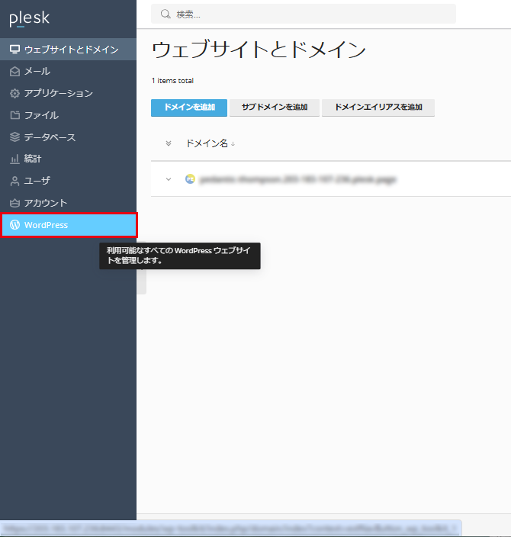The height and width of the screenshot is (537, 511).
Task: Focus the 検索 search field
Action: pyautogui.click(x=304, y=14)
